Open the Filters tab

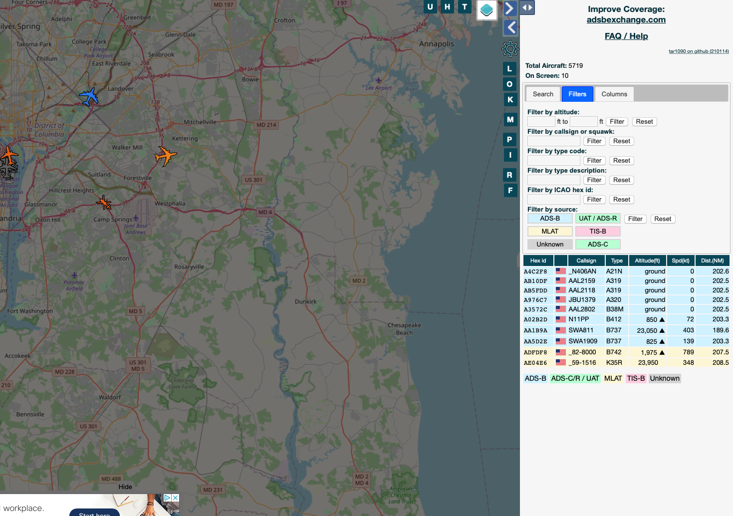577,94
